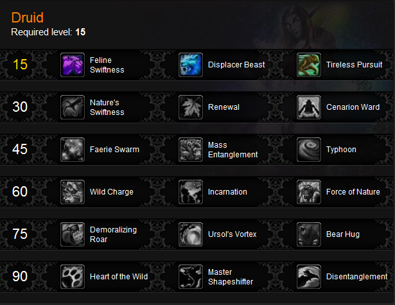
Task: Click the Feline Swiftness talent icon
Action: click(73, 65)
